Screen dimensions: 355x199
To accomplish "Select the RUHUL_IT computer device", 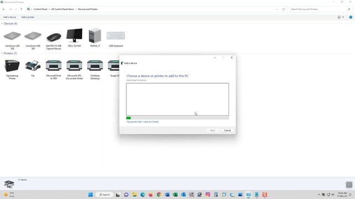I will (95, 38).
